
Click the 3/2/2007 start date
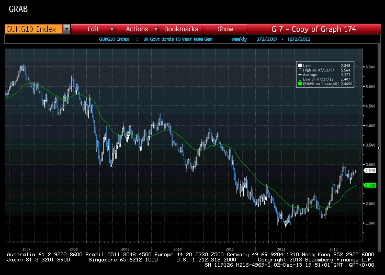click(267, 39)
